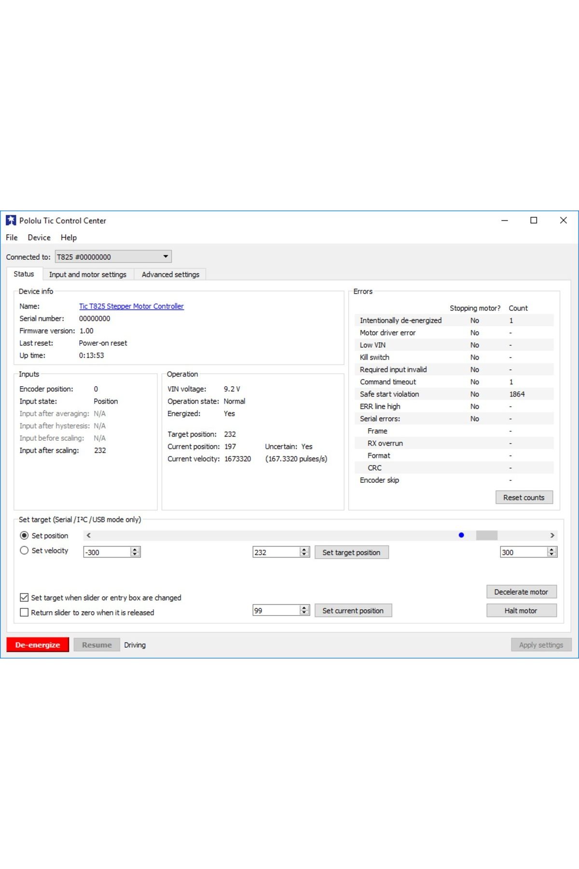
Task: Click the RX overrun serial error label
Action: click(385, 443)
